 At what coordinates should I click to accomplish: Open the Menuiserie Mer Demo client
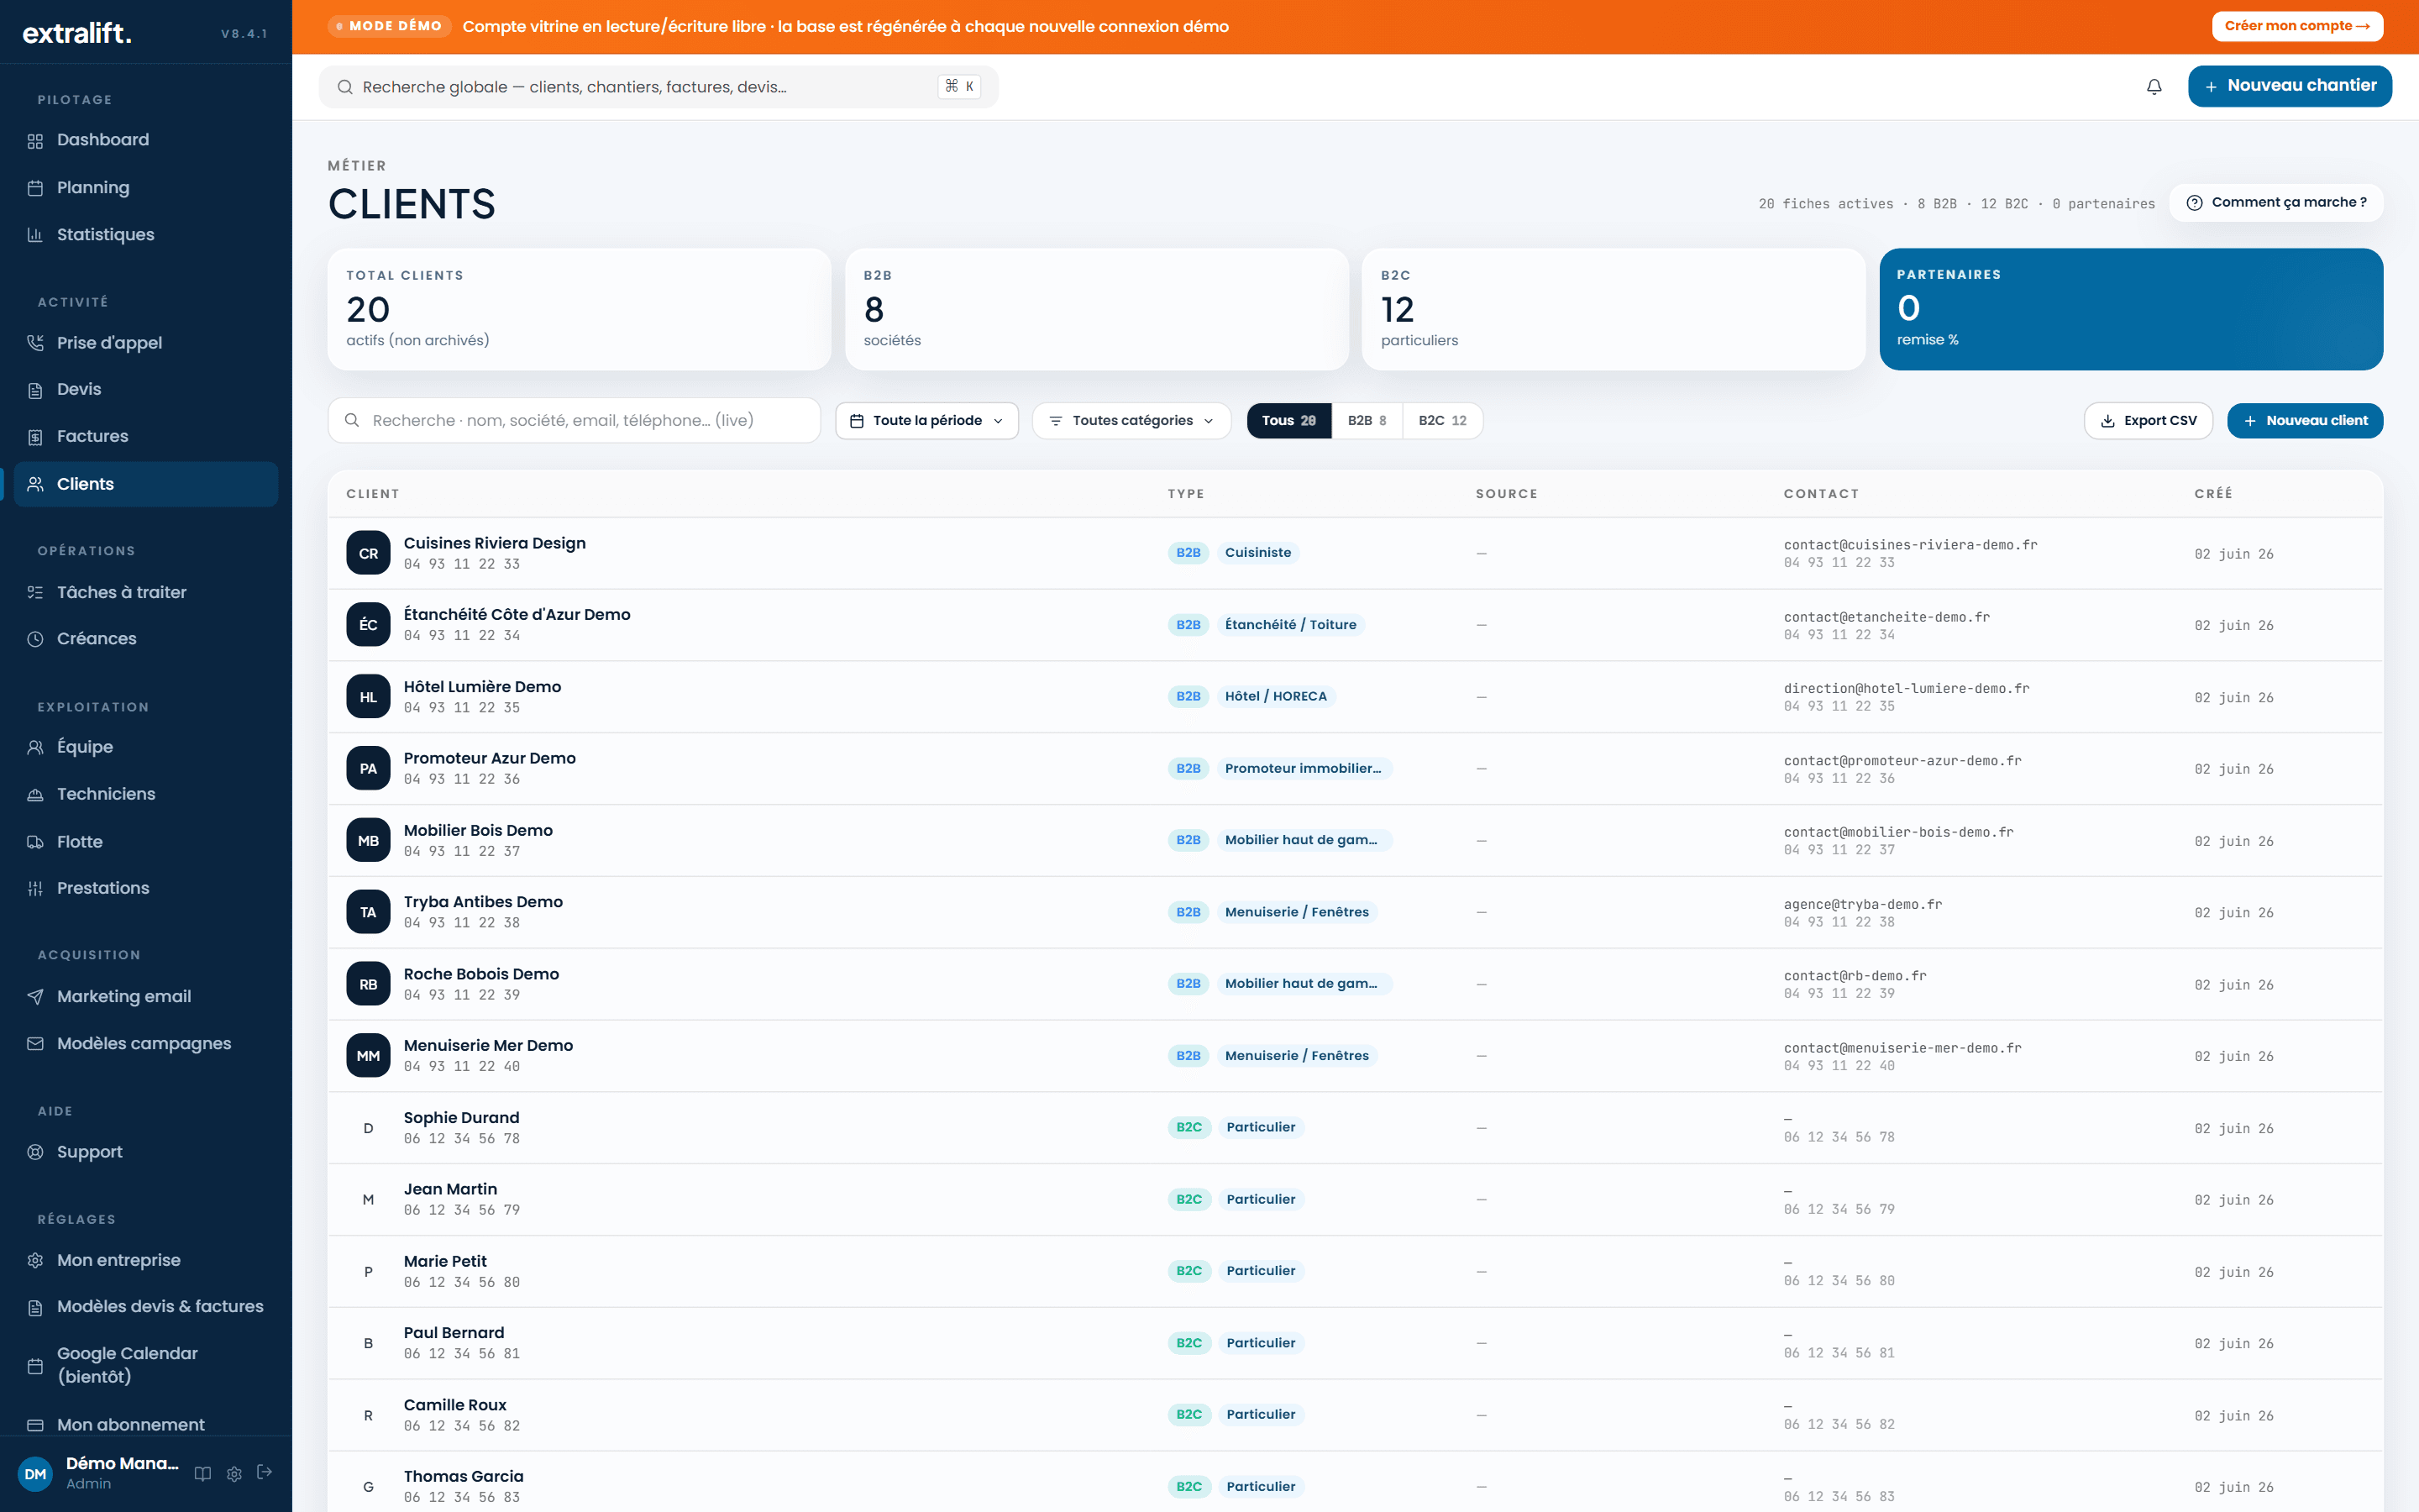[1355, 1056]
